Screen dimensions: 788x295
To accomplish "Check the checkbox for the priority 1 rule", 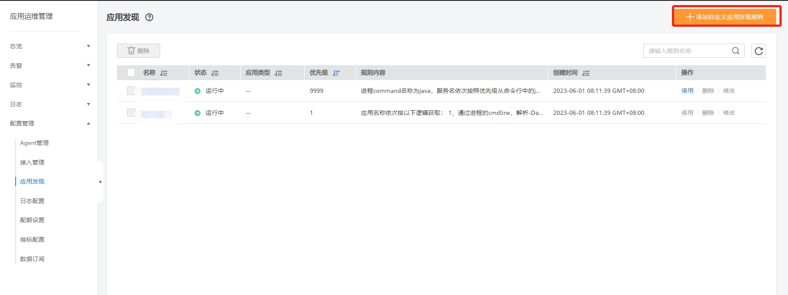I will (131, 113).
